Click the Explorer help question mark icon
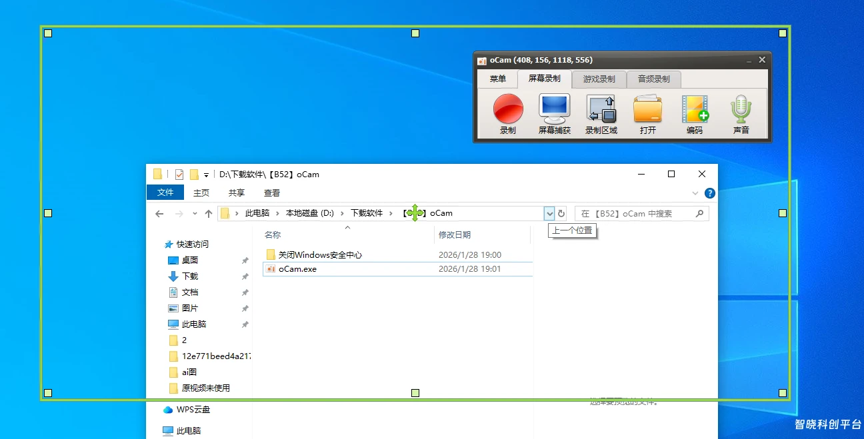 (x=710, y=193)
